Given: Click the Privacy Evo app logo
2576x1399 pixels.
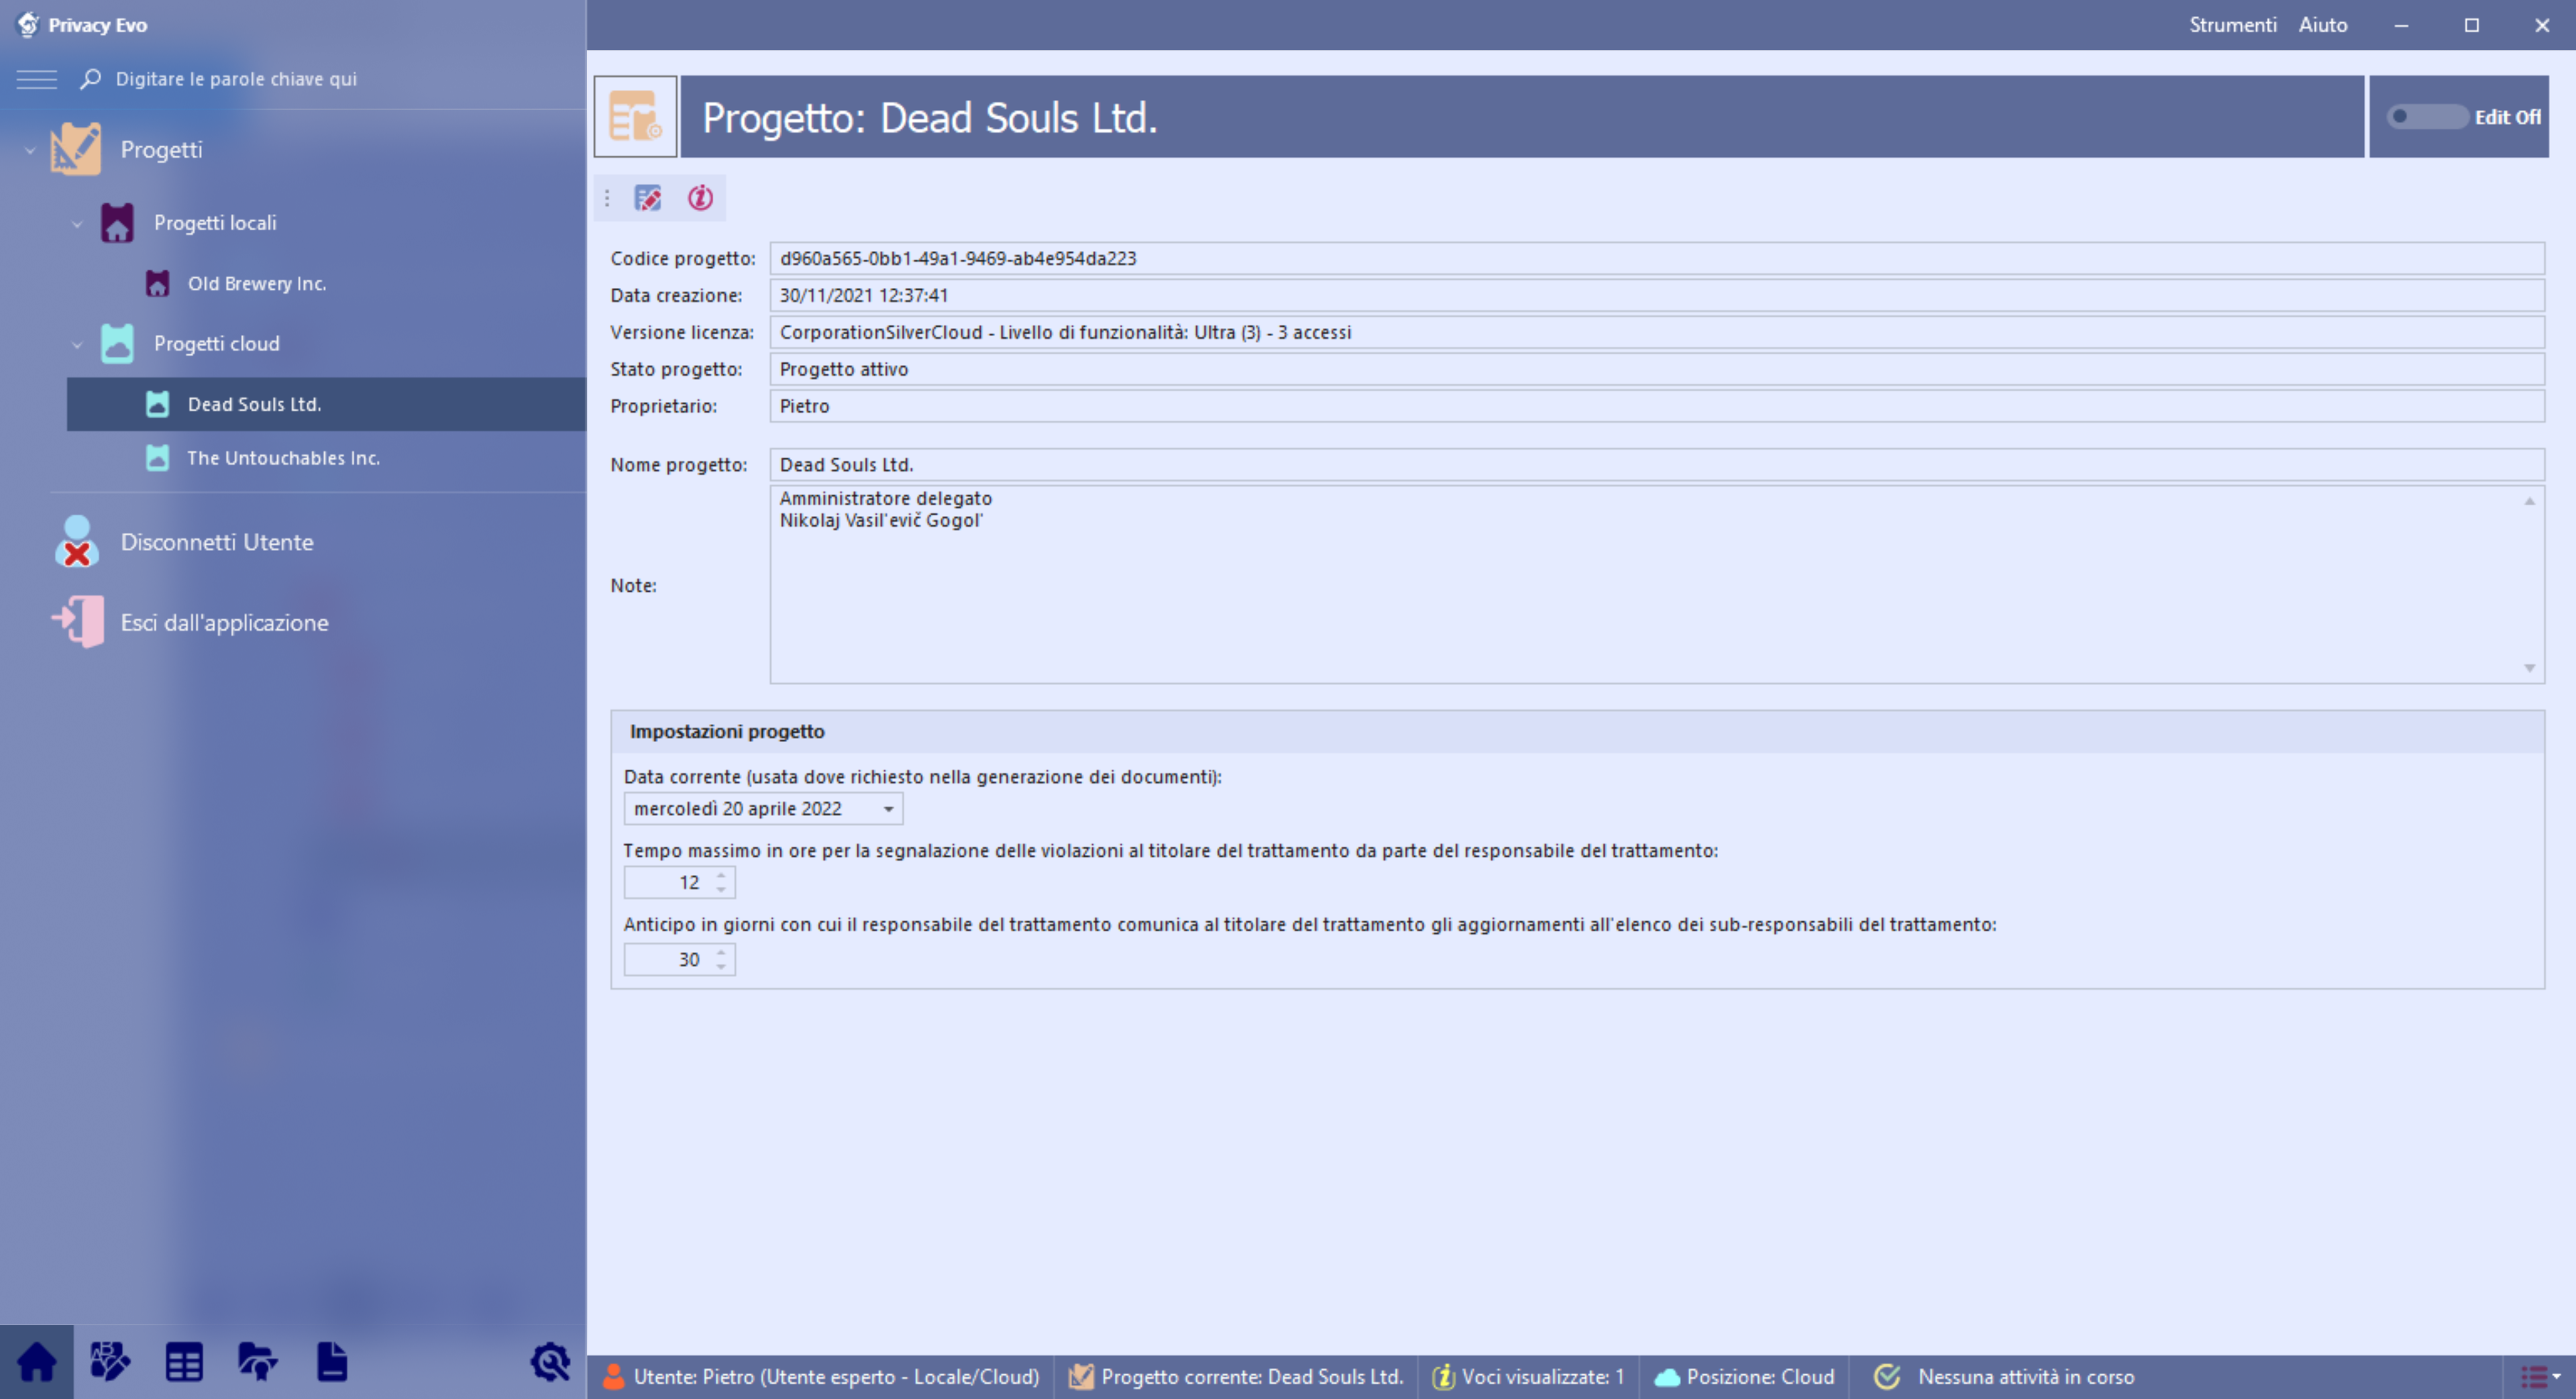Looking at the screenshot, I should (x=27, y=24).
